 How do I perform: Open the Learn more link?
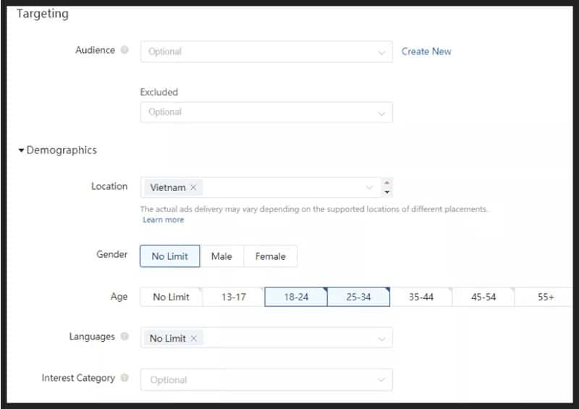coord(163,219)
